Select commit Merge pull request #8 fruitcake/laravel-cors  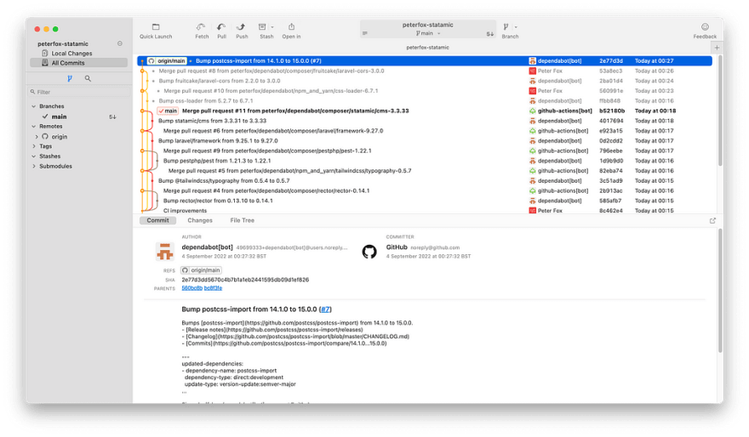[x=425, y=71]
